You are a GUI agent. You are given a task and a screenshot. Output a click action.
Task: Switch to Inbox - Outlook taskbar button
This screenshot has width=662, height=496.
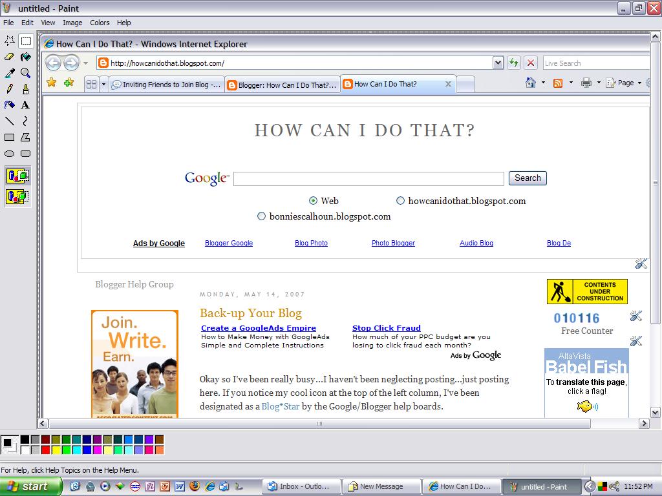(x=301, y=486)
